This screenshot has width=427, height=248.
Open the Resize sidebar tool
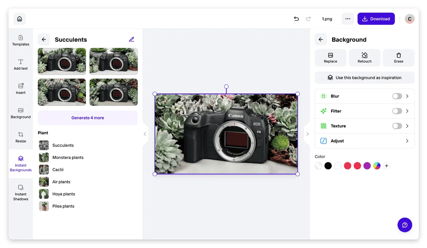tap(21, 137)
